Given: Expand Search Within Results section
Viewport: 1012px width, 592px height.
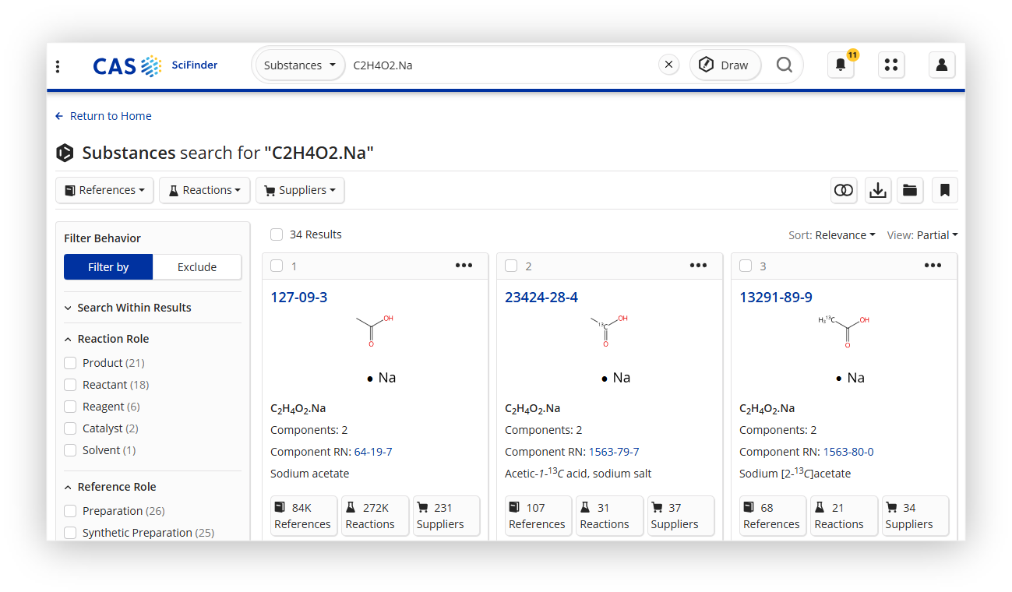Looking at the screenshot, I should [128, 308].
